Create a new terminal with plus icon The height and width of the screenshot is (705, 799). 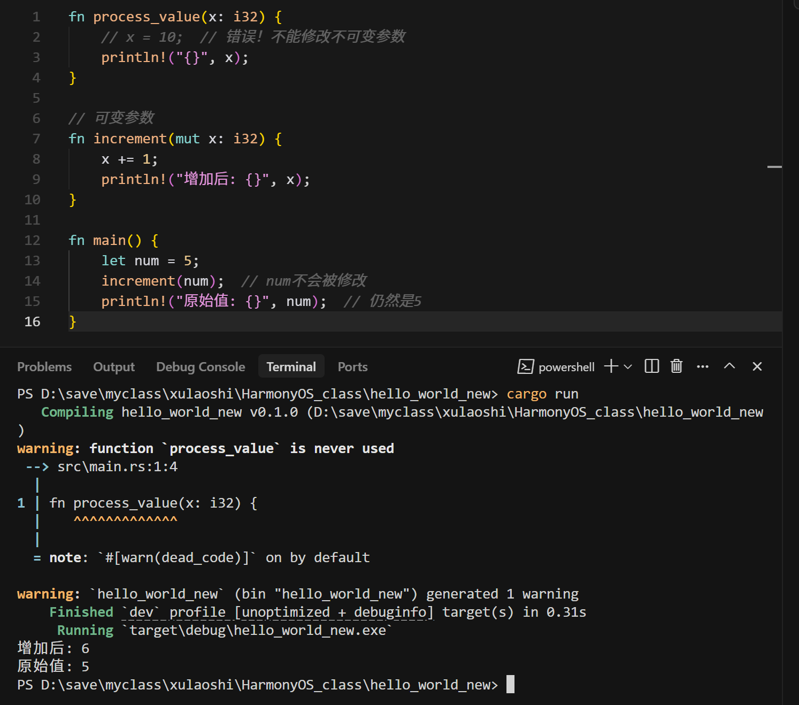611,366
